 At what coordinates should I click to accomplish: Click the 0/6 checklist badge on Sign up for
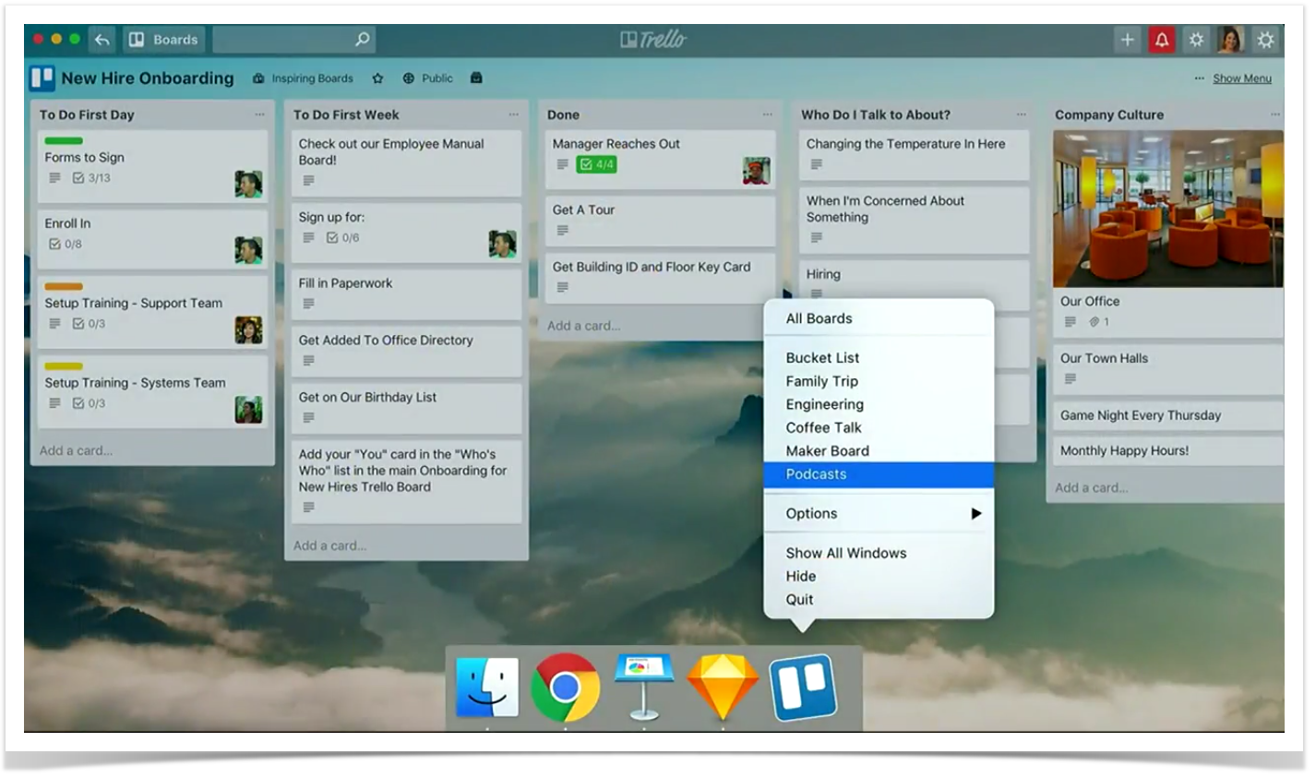(343, 238)
